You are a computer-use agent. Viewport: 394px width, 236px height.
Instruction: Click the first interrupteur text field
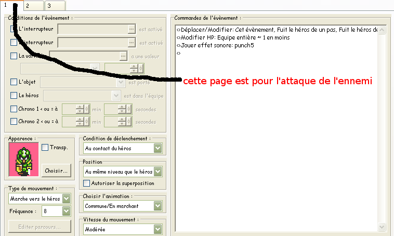pos(93,29)
